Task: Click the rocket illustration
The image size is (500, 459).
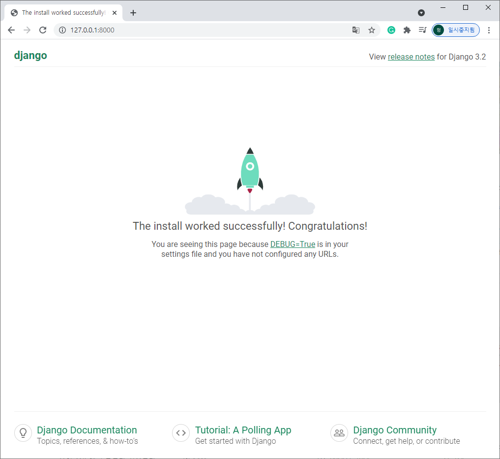Action: (250, 181)
